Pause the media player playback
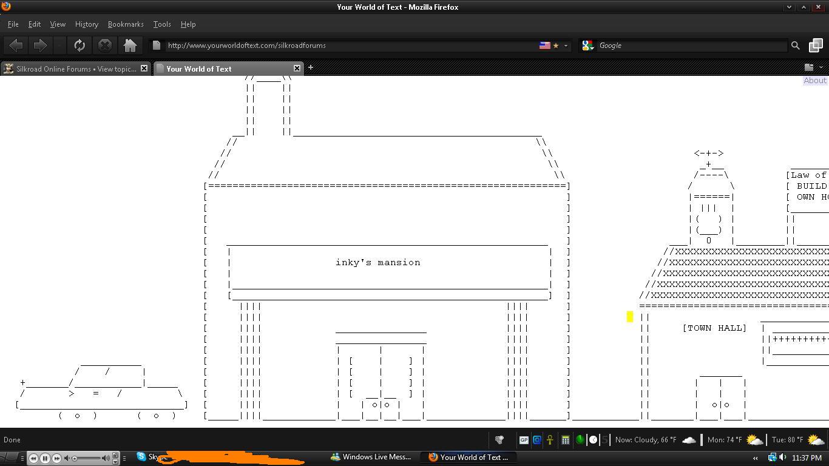The image size is (829, 466). coord(45,458)
